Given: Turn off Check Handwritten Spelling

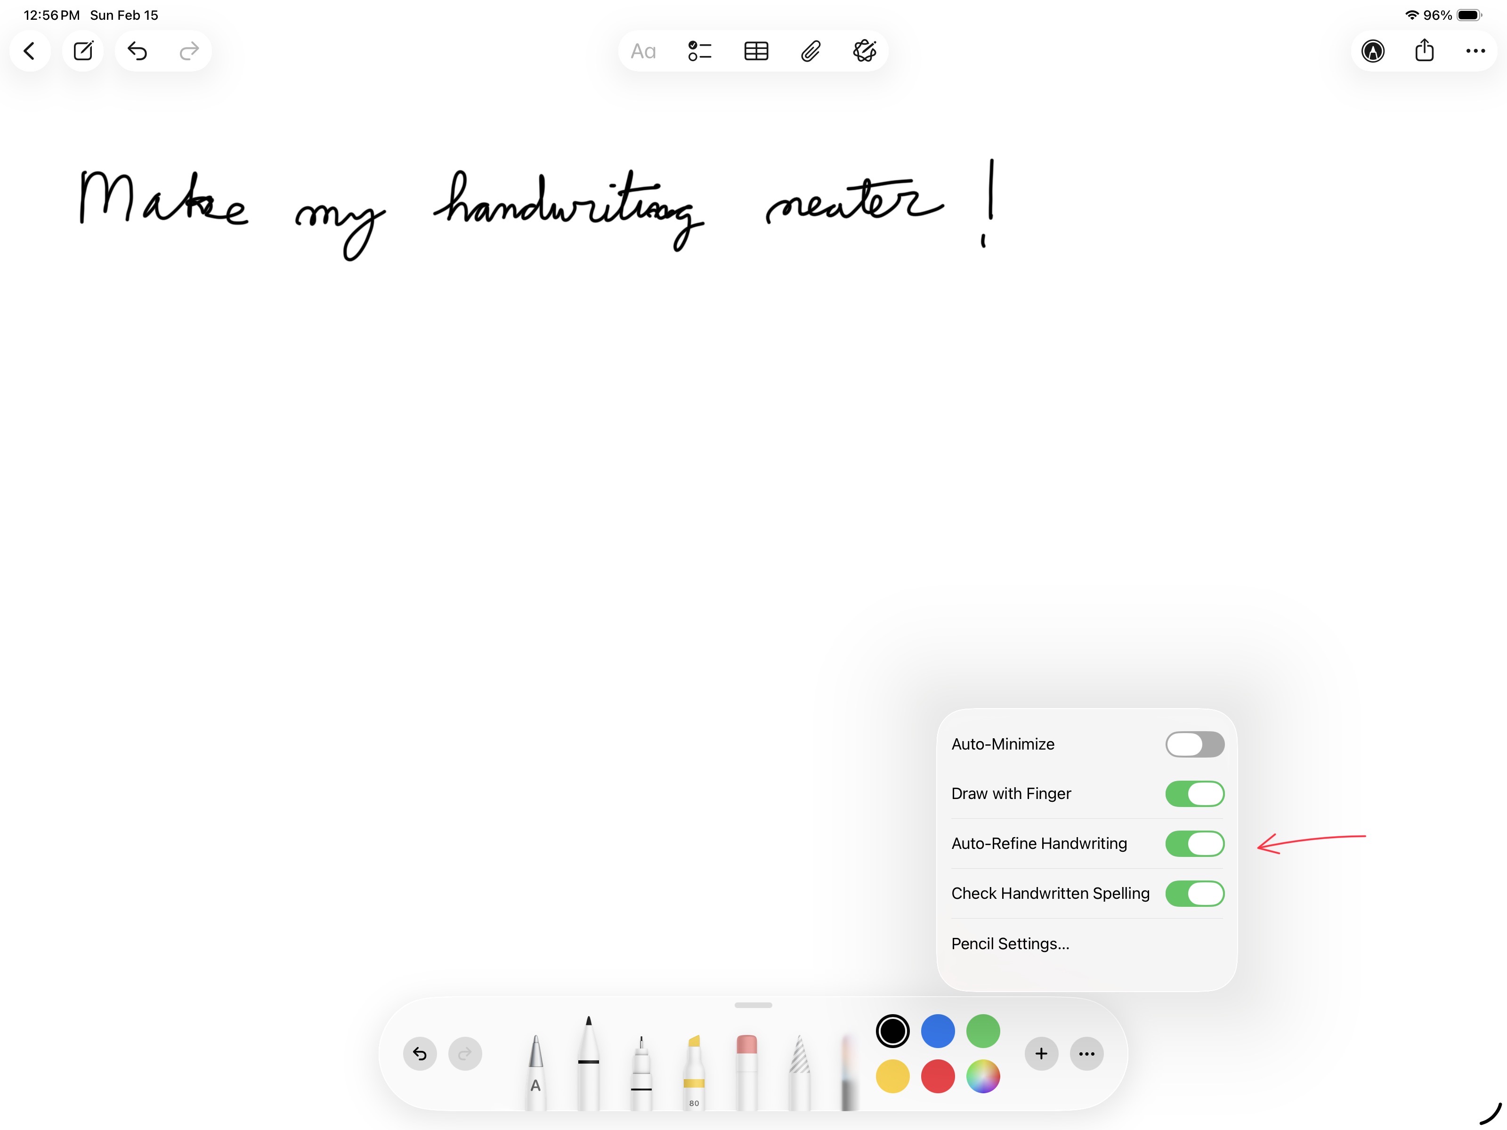Looking at the screenshot, I should coord(1194,894).
